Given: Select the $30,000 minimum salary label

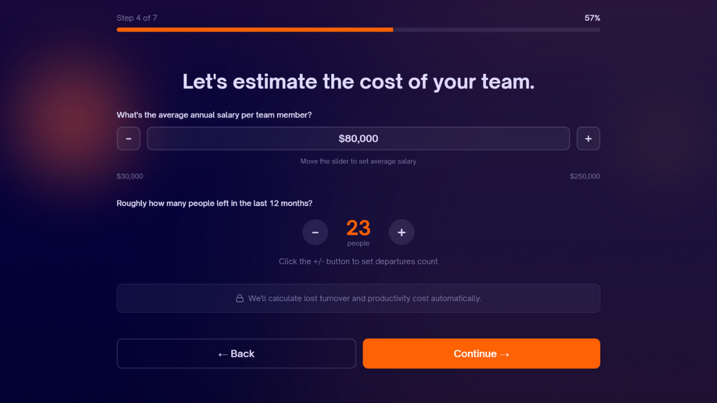Looking at the screenshot, I should pos(130,176).
